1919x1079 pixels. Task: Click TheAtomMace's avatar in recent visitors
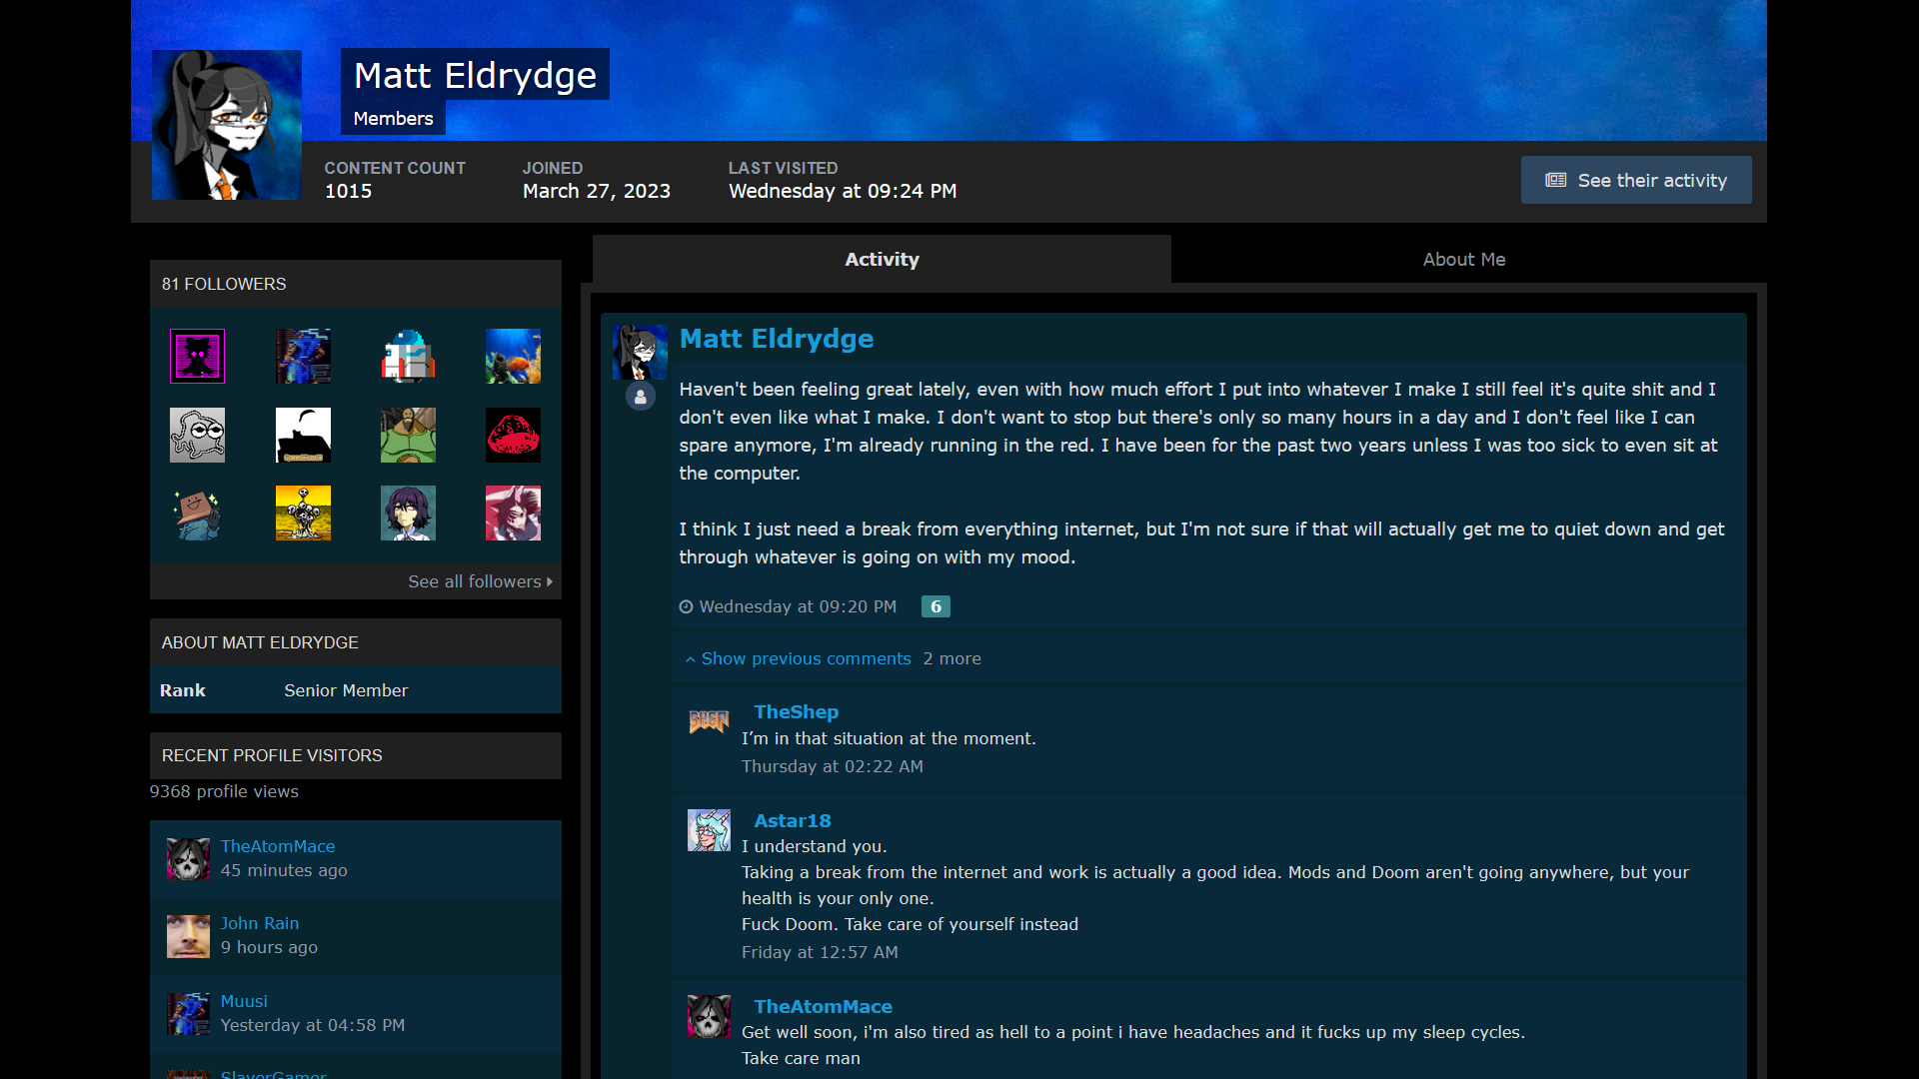pos(188,859)
